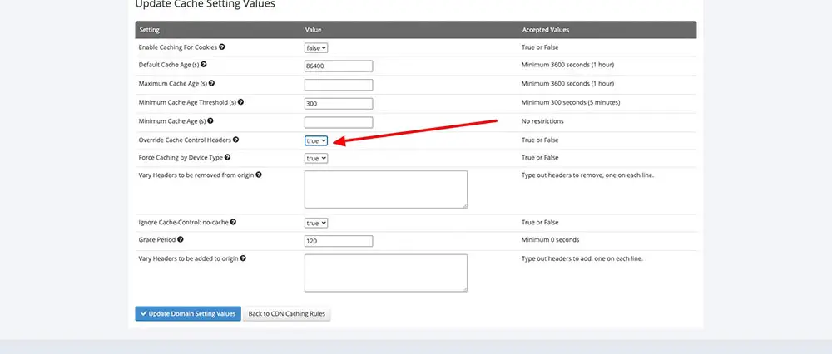832x354 pixels.
Task: Open the Enable Caching For Cookies dropdown
Action: (x=316, y=47)
